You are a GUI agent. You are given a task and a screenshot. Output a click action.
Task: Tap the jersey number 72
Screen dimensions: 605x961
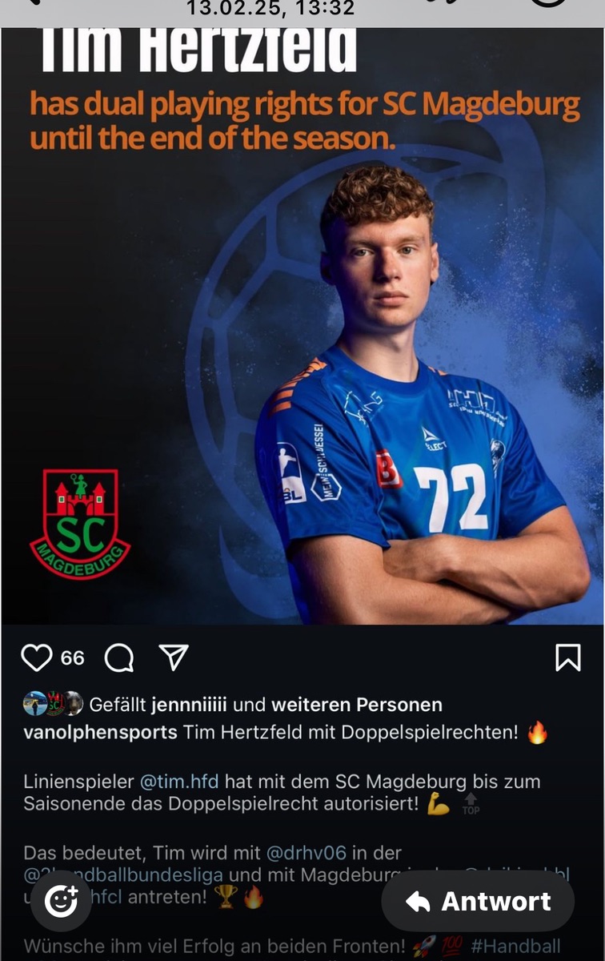pos(451,497)
